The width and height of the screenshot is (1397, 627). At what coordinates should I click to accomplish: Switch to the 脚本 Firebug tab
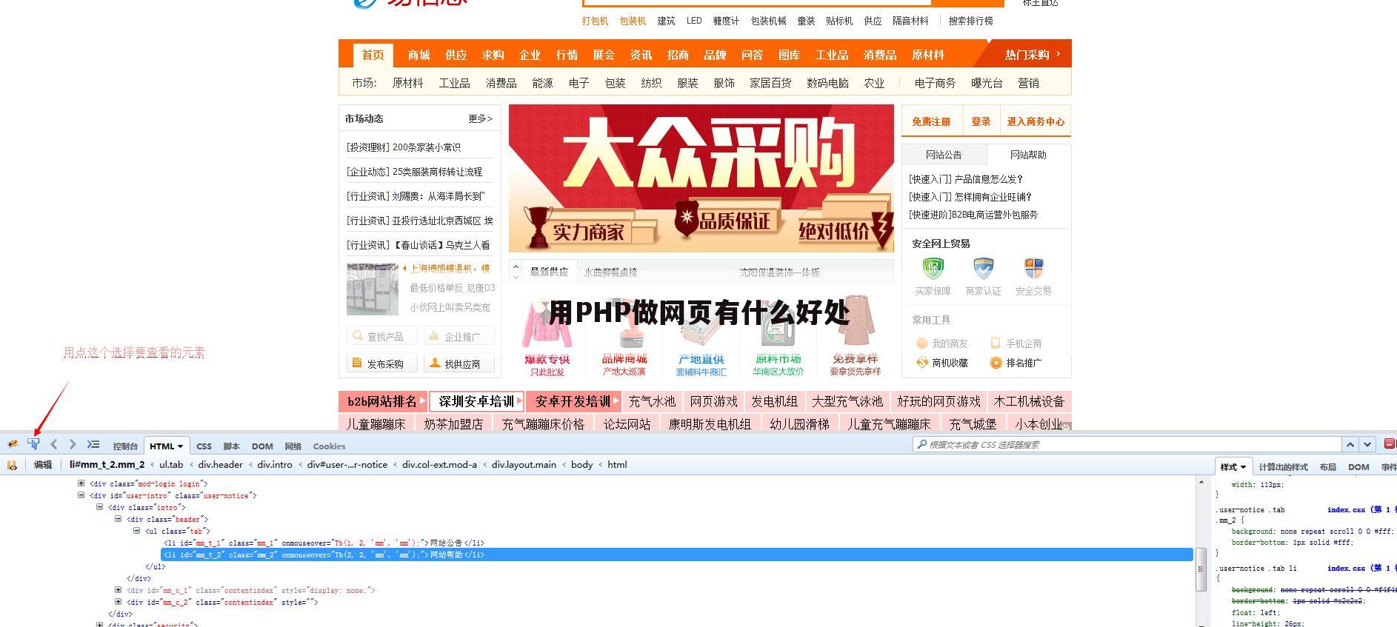coord(231,446)
